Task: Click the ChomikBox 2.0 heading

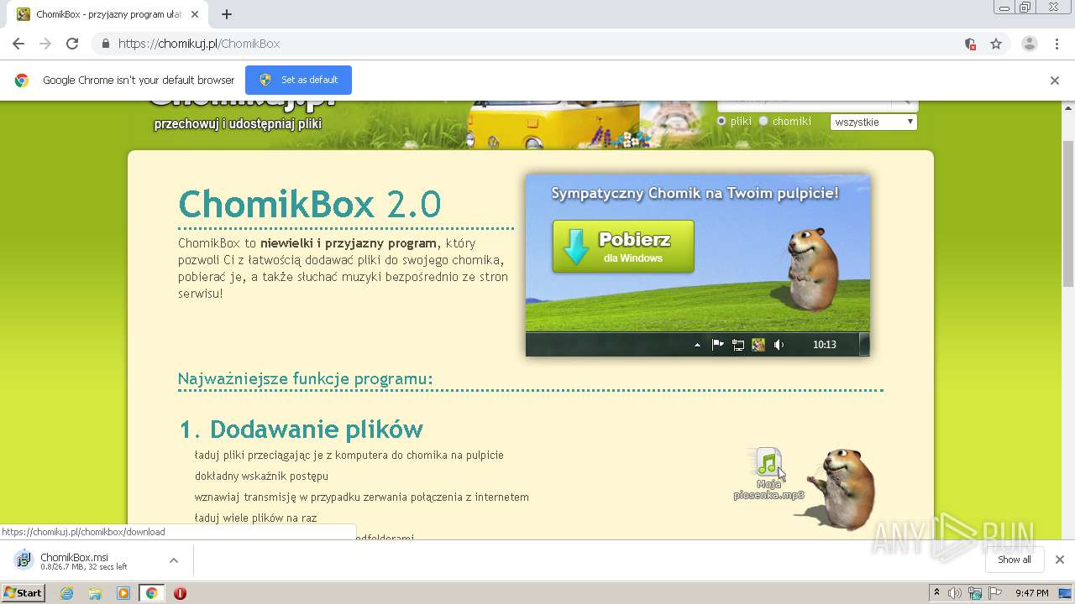Action: tap(310, 204)
